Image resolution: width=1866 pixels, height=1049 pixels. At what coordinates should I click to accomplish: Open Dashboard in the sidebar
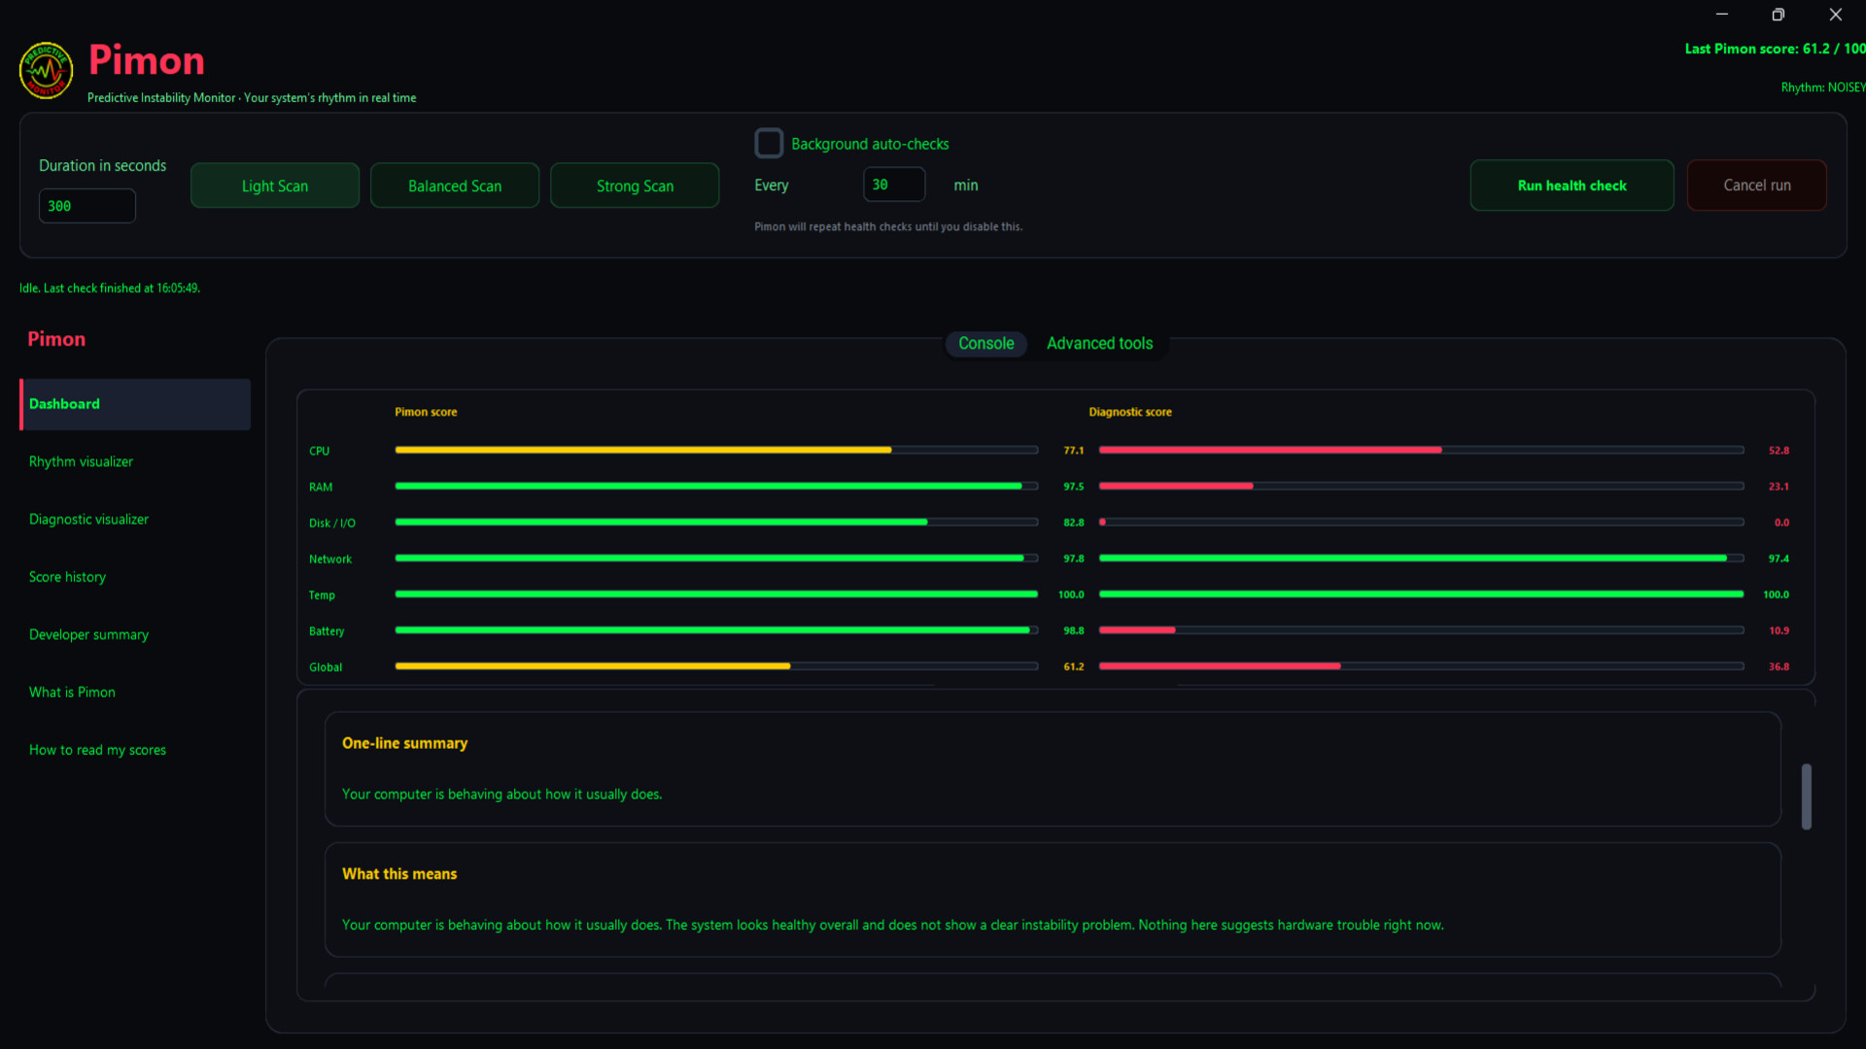135,404
